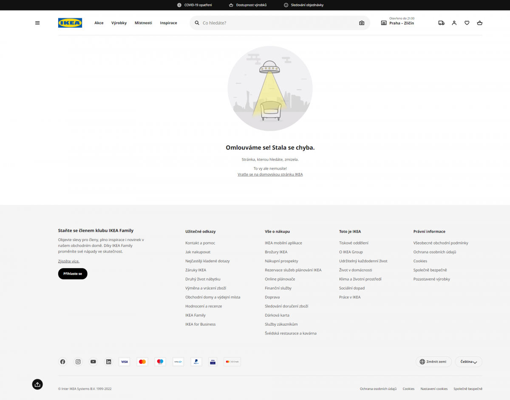
Task: Open Nejčastěji kladené dotazy link
Action: click(x=207, y=261)
